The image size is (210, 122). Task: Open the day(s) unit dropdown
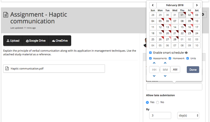point(188,115)
